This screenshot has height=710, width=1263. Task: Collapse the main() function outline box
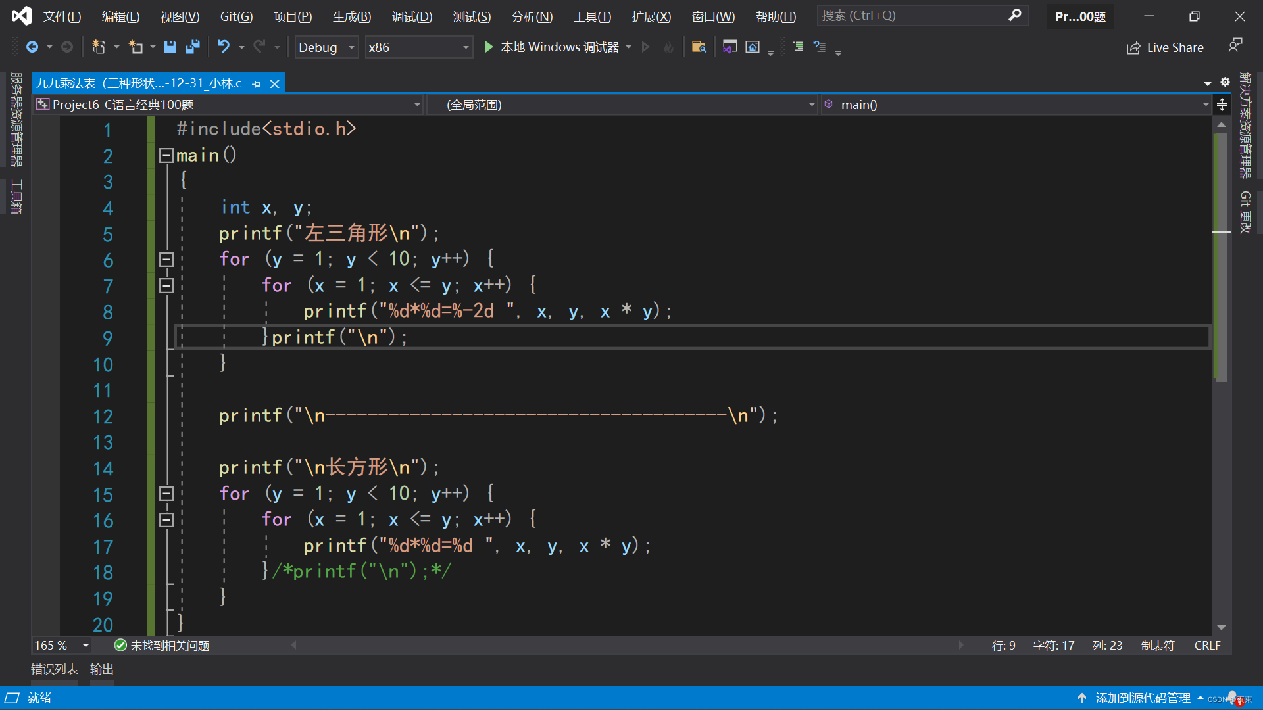tap(166, 156)
